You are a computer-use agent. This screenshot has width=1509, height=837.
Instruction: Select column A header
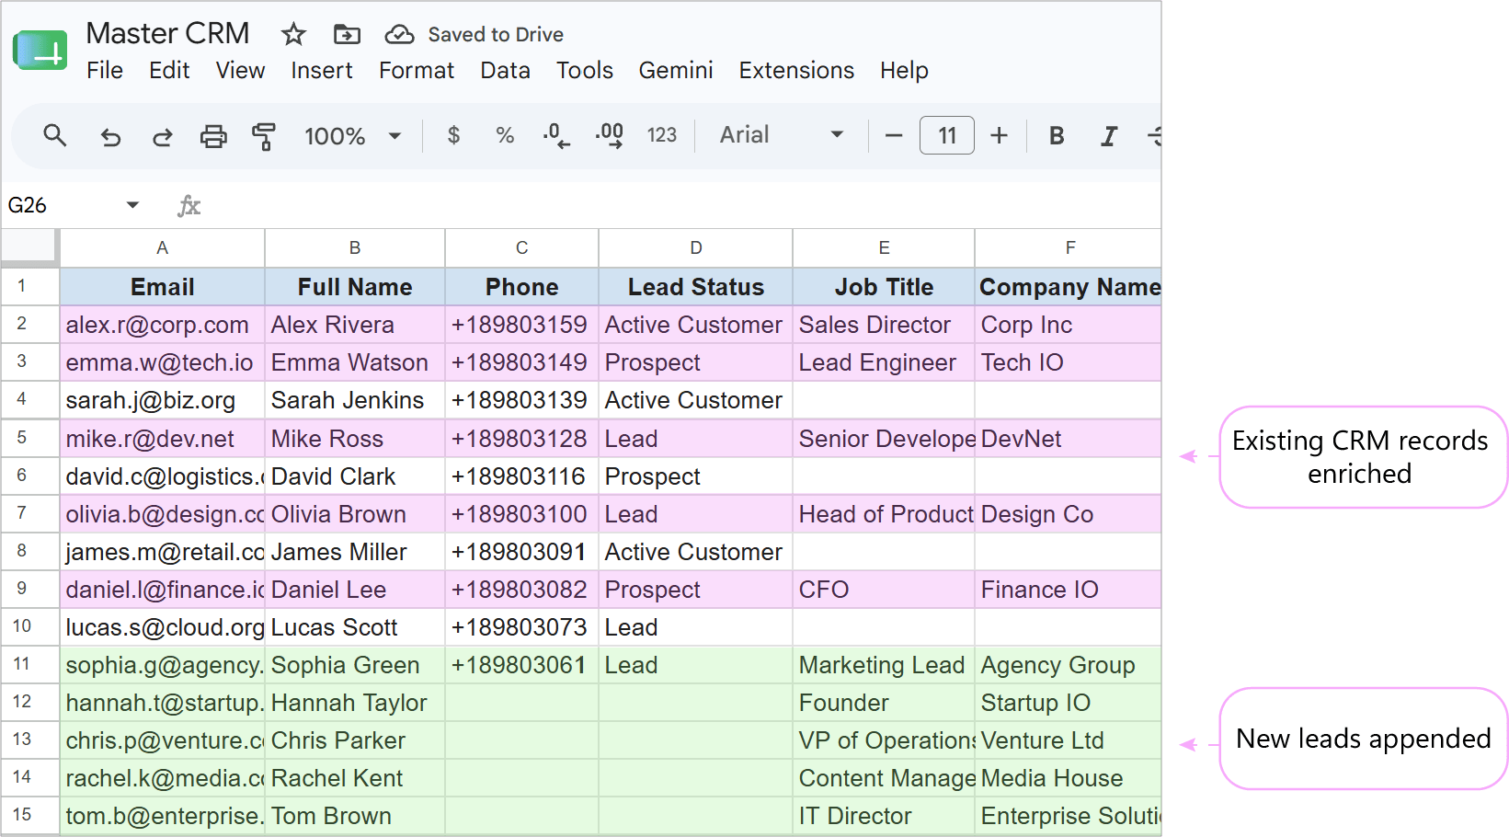(163, 247)
